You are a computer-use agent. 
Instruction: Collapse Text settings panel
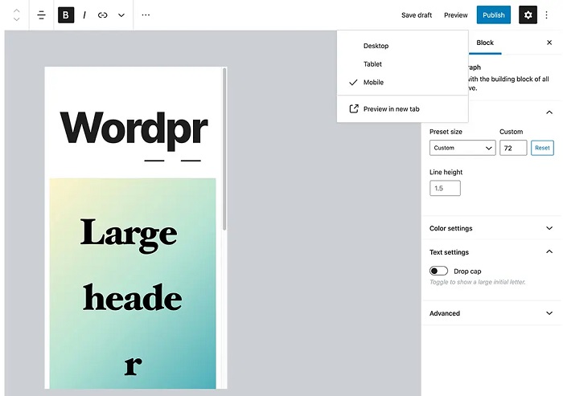491,252
